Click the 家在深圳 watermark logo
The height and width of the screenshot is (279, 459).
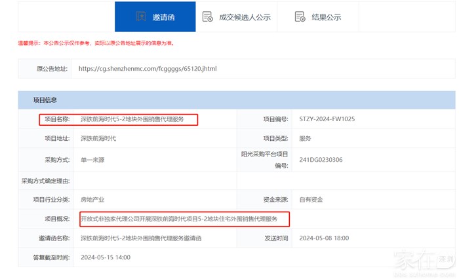coord(422,261)
